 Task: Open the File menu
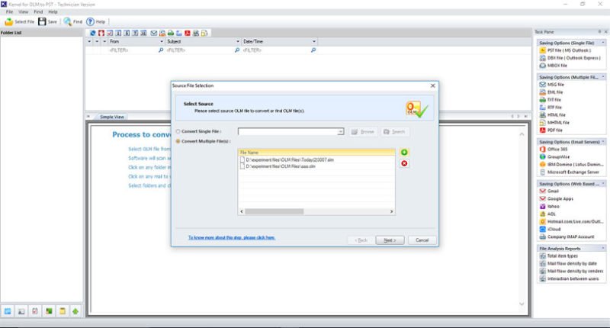[9, 12]
